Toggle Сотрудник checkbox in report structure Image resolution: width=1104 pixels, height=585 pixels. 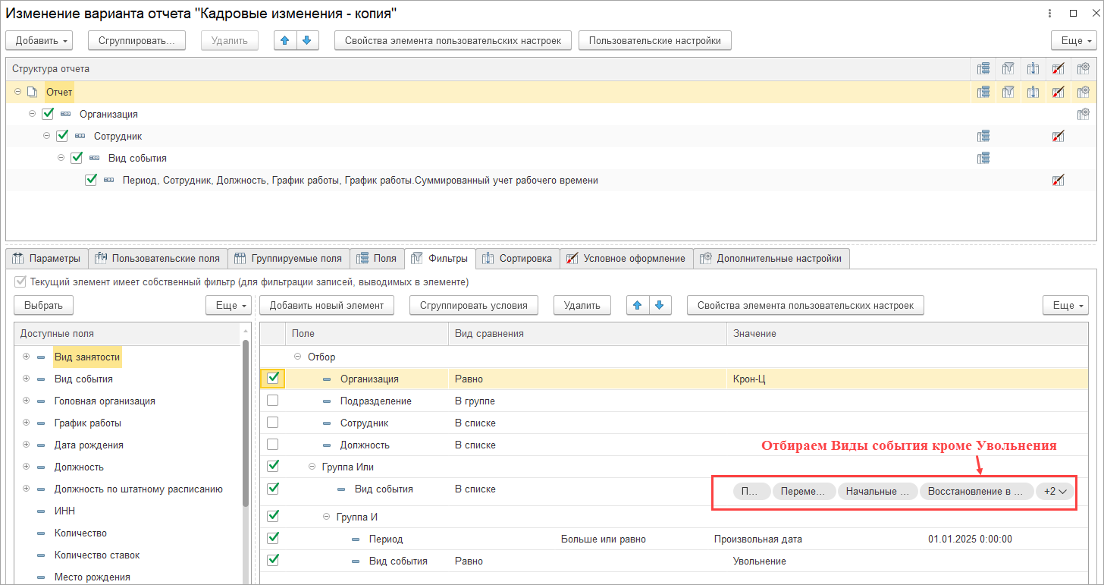[62, 137]
